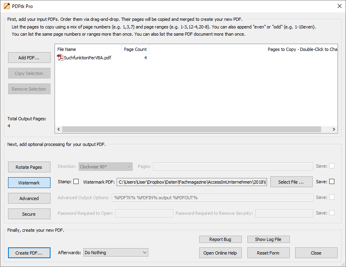
Task: Click Password Required to Remove Security field
Action: pos(284,213)
